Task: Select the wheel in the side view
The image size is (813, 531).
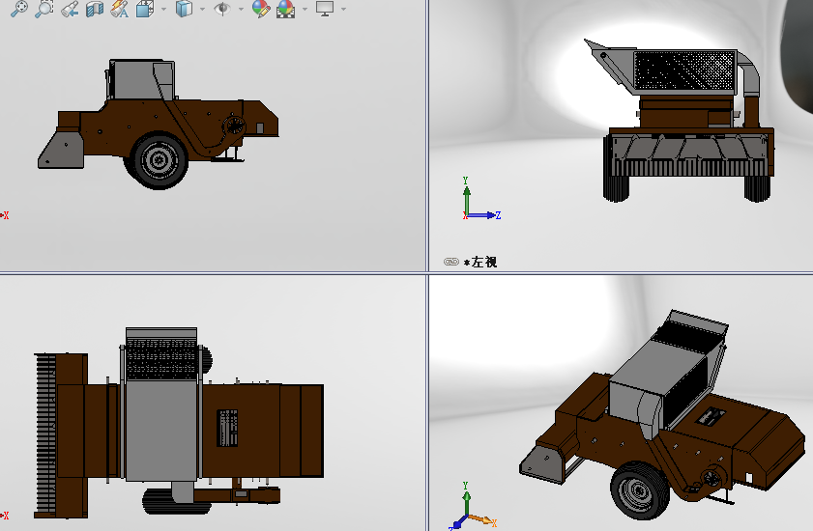Action: pyautogui.click(x=159, y=160)
